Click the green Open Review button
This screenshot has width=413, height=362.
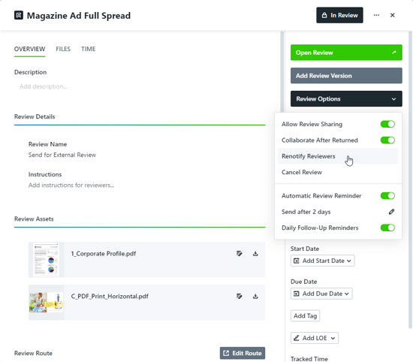[346, 53]
